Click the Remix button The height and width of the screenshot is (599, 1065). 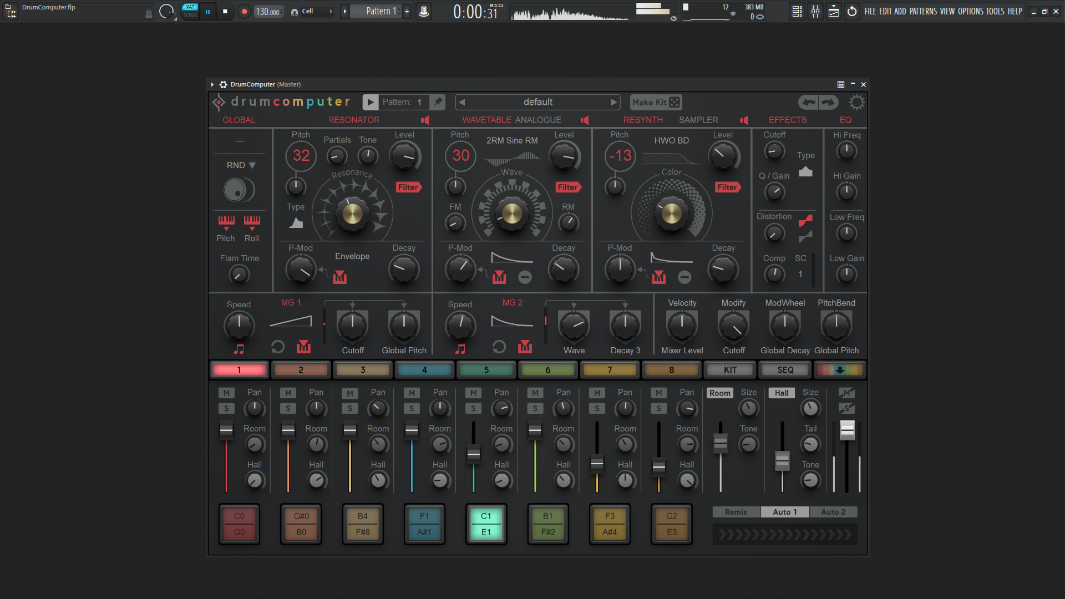pos(736,512)
